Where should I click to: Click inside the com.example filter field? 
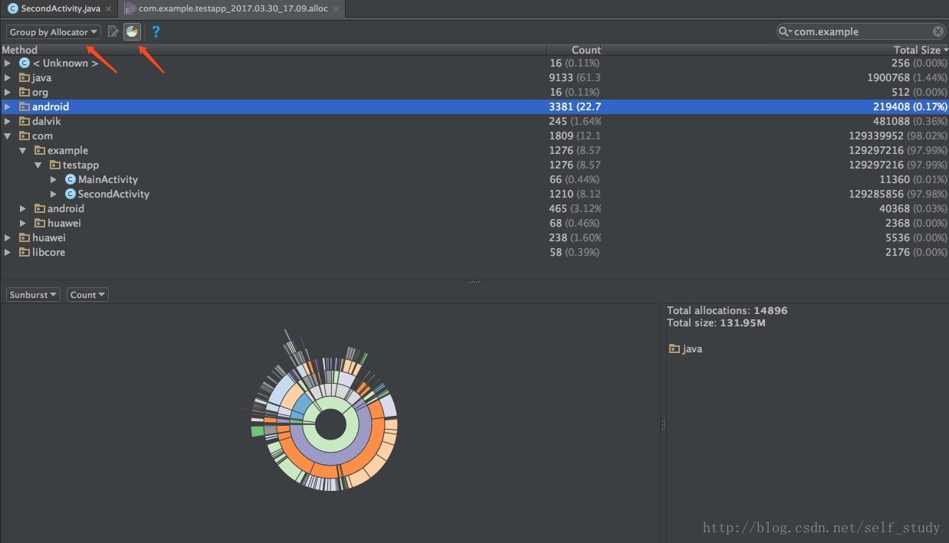pos(862,31)
